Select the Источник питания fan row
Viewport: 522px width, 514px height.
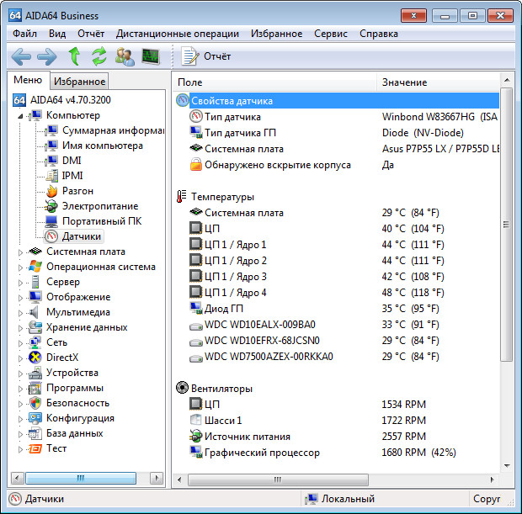247,437
